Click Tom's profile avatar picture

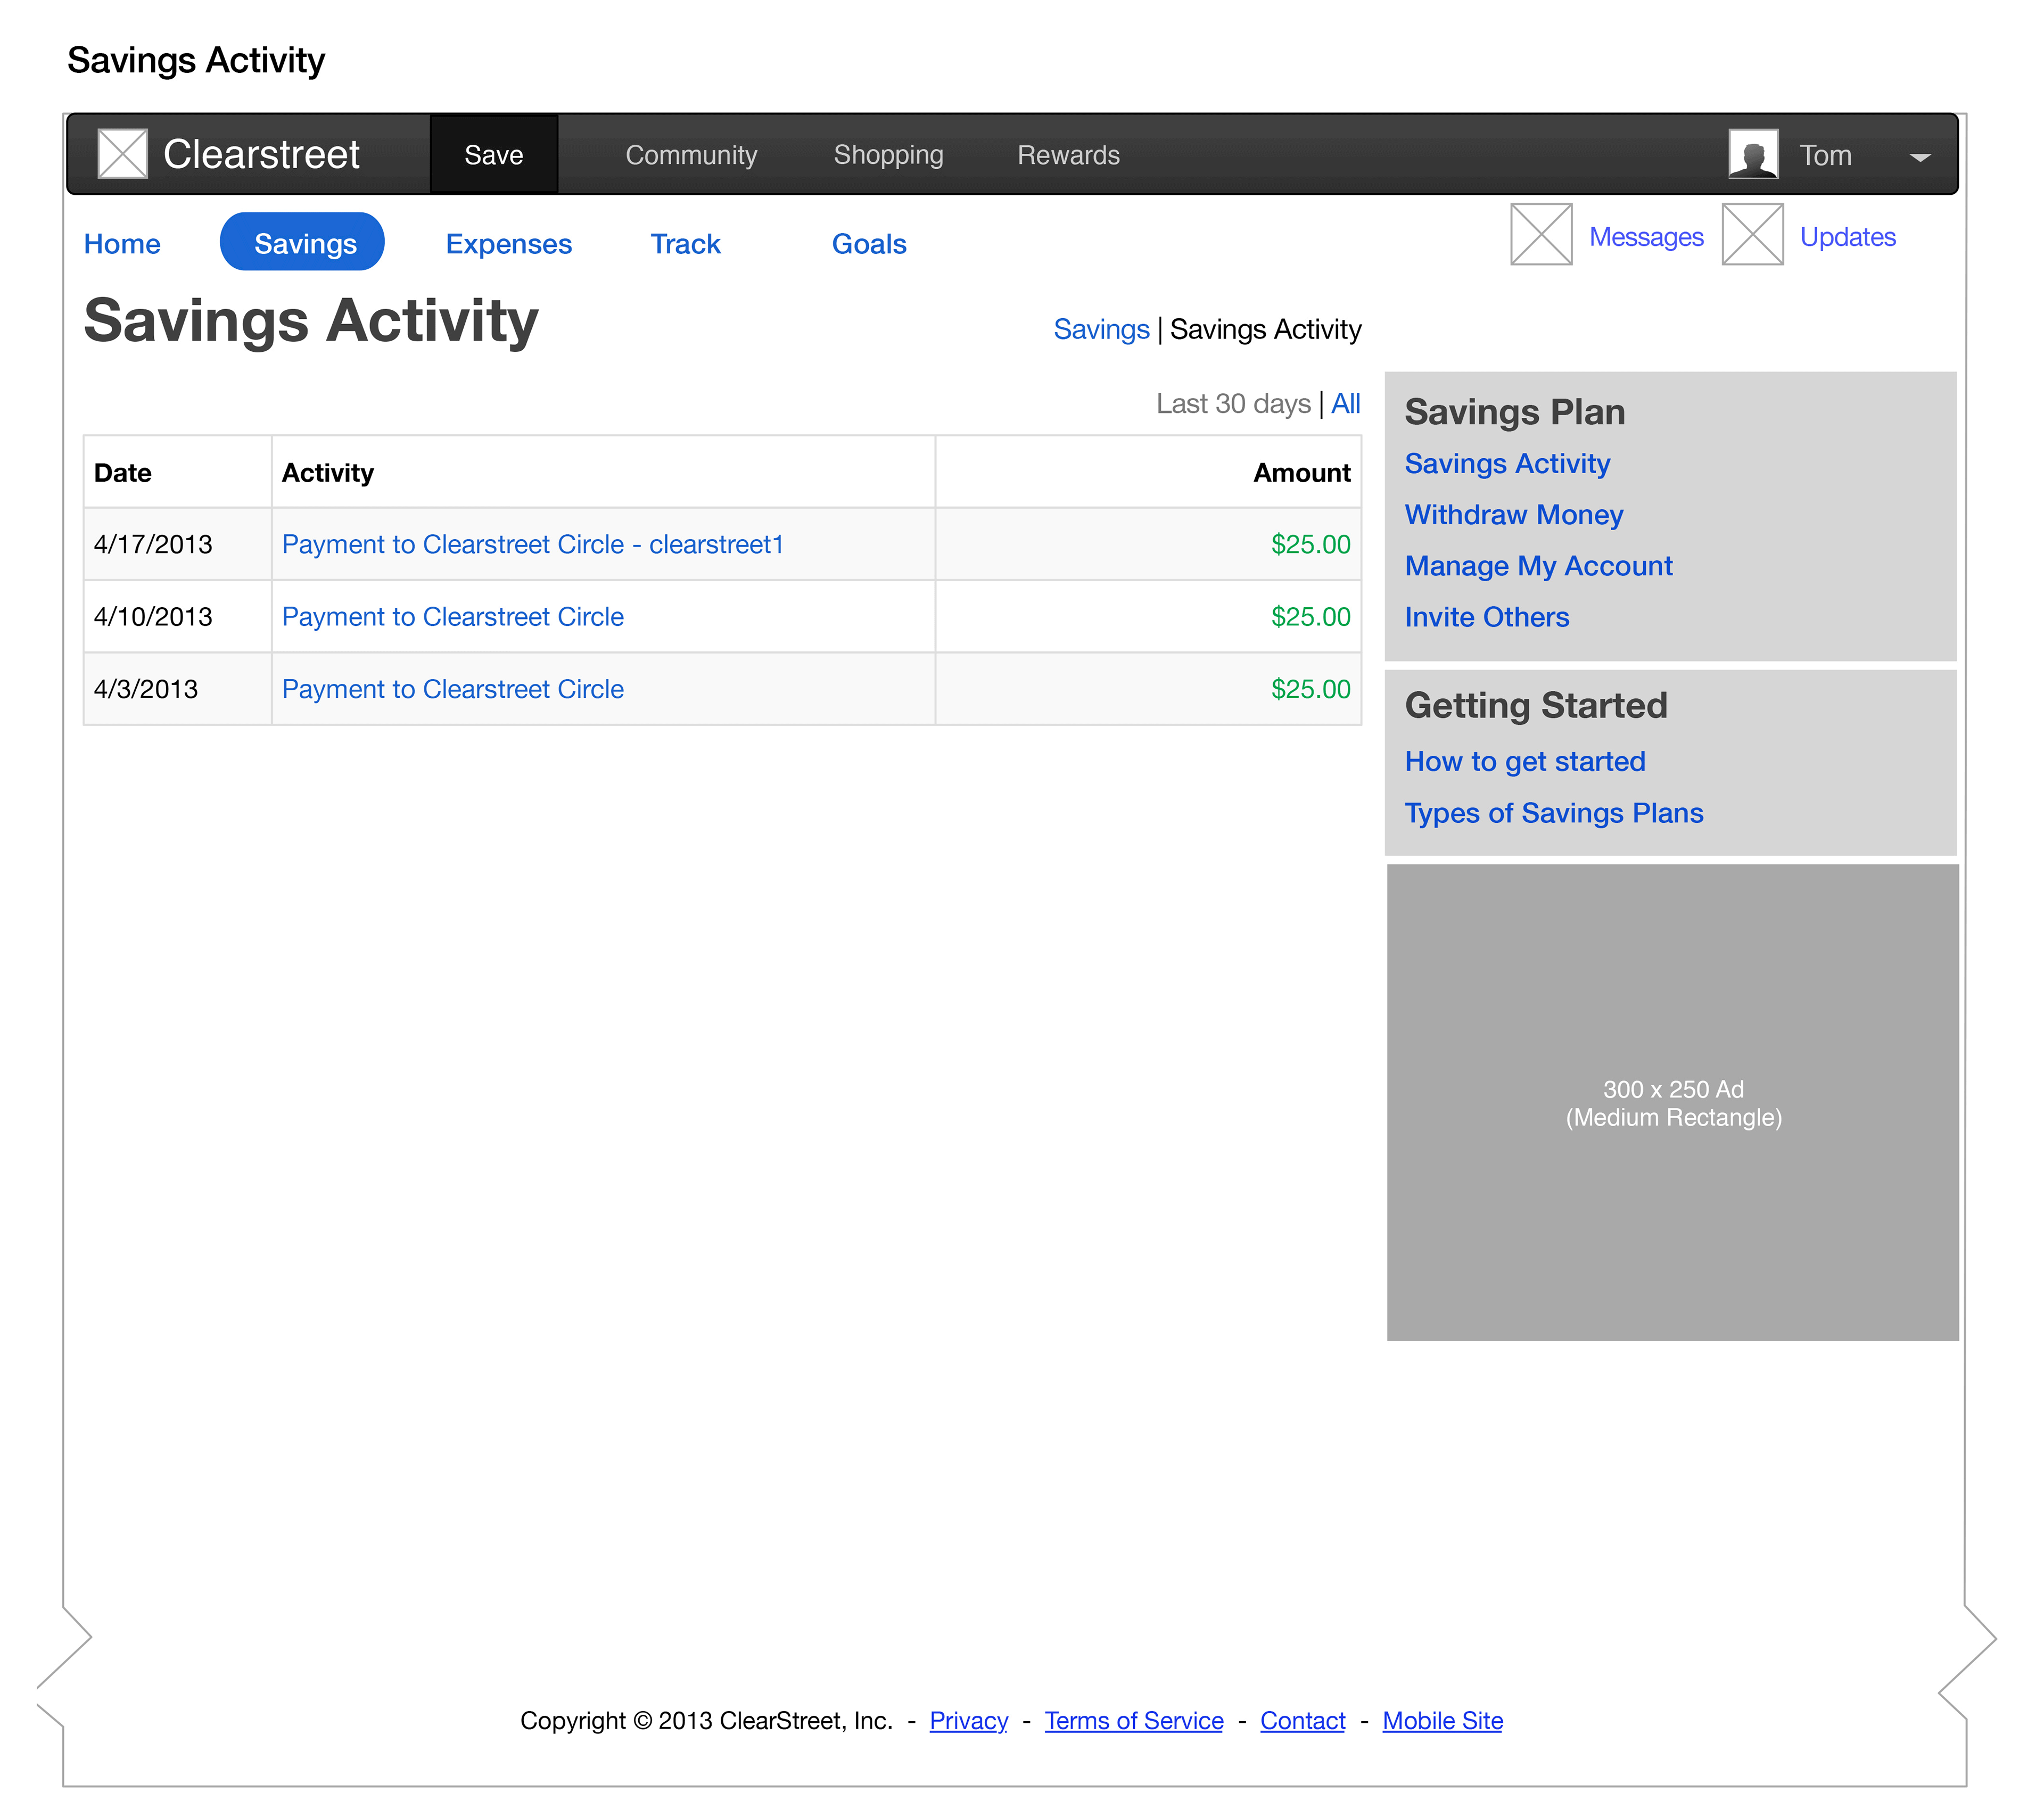(x=1753, y=154)
